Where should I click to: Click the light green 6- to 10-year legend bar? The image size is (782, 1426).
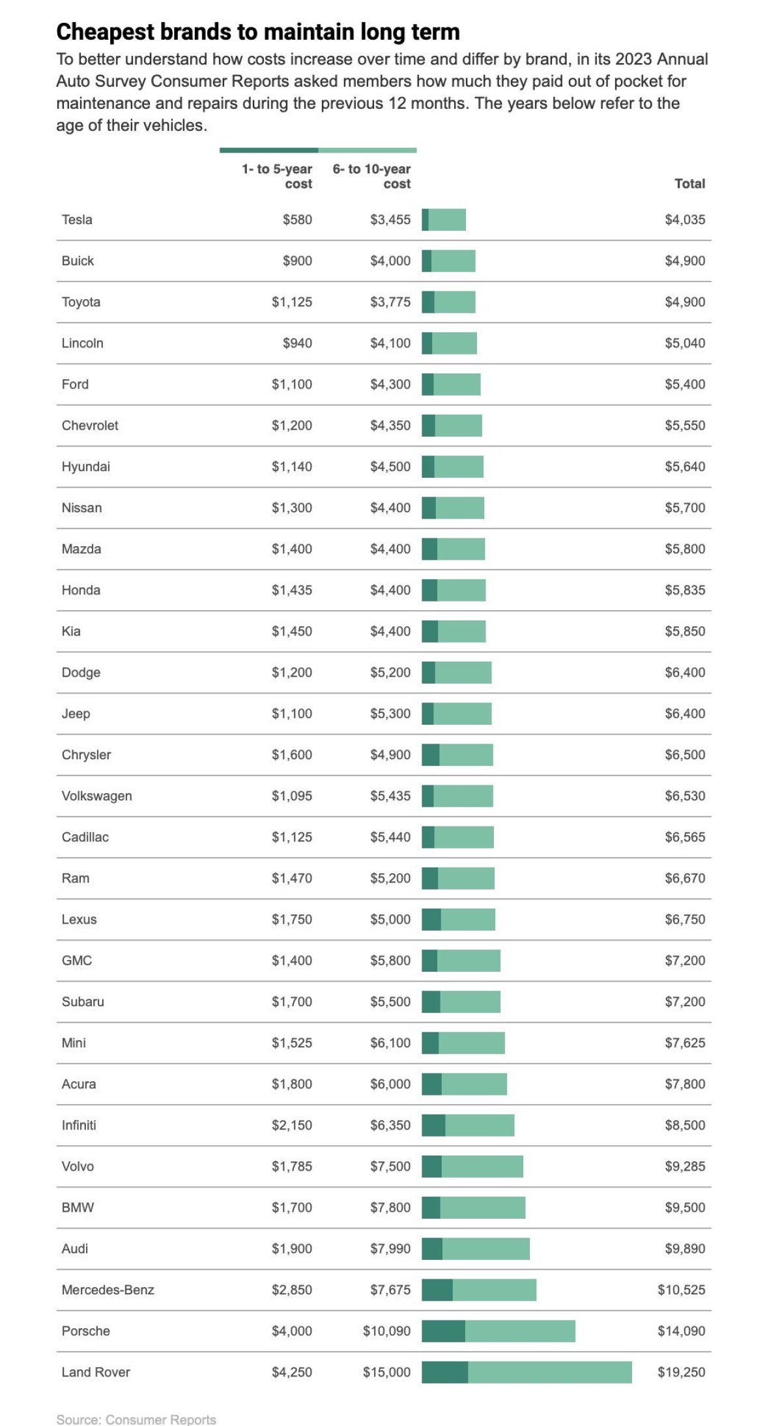click(368, 151)
